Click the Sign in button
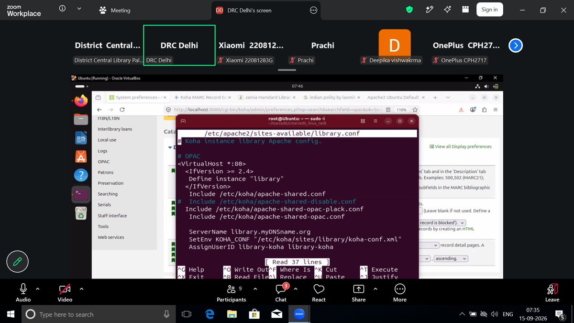This screenshot has height=323, width=574. 489,10
